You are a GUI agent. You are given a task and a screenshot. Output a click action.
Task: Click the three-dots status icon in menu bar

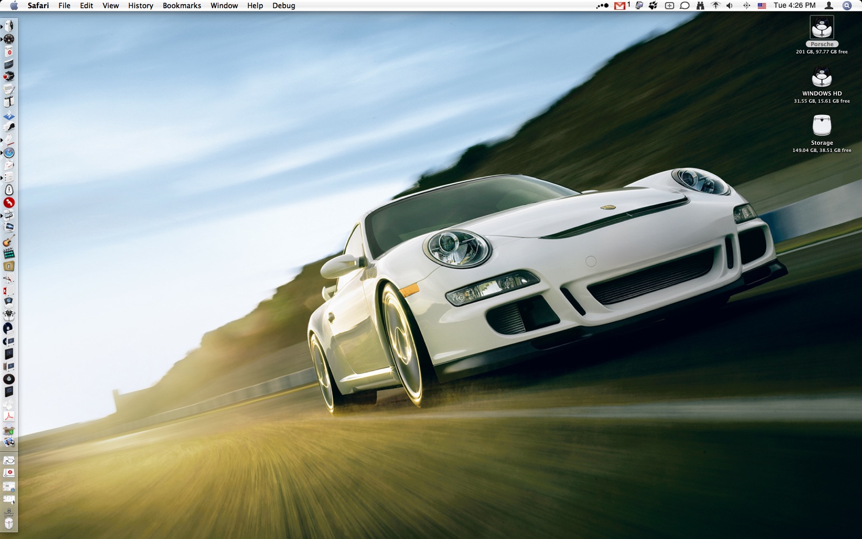pyautogui.click(x=602, y=6)
